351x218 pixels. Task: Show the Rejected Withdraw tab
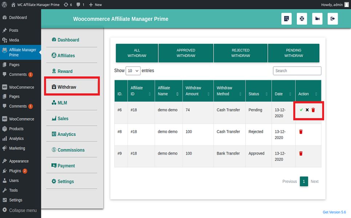click(240, 53)
